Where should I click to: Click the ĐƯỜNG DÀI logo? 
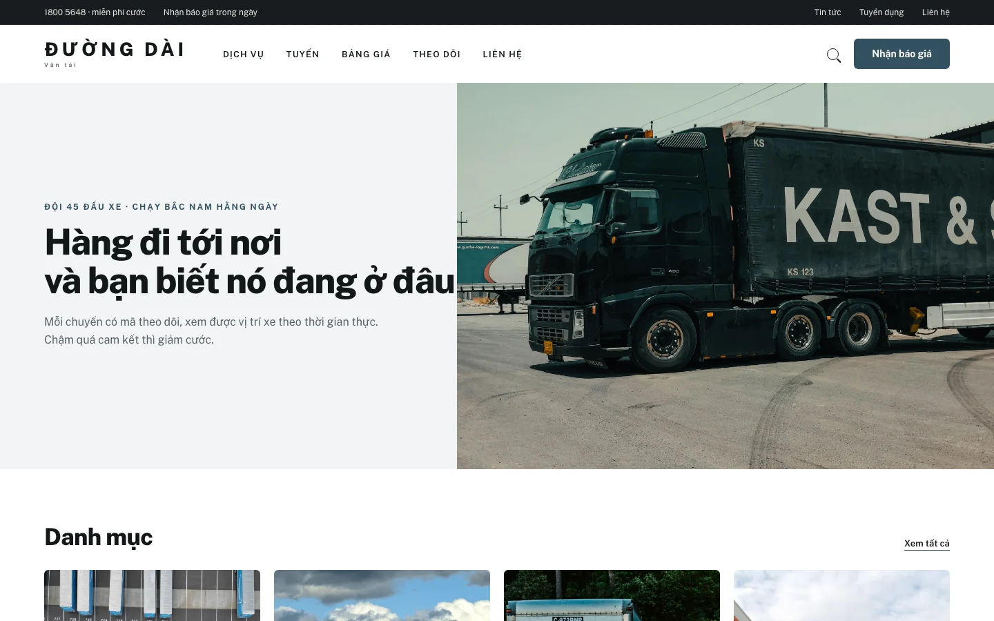[114, 54]
